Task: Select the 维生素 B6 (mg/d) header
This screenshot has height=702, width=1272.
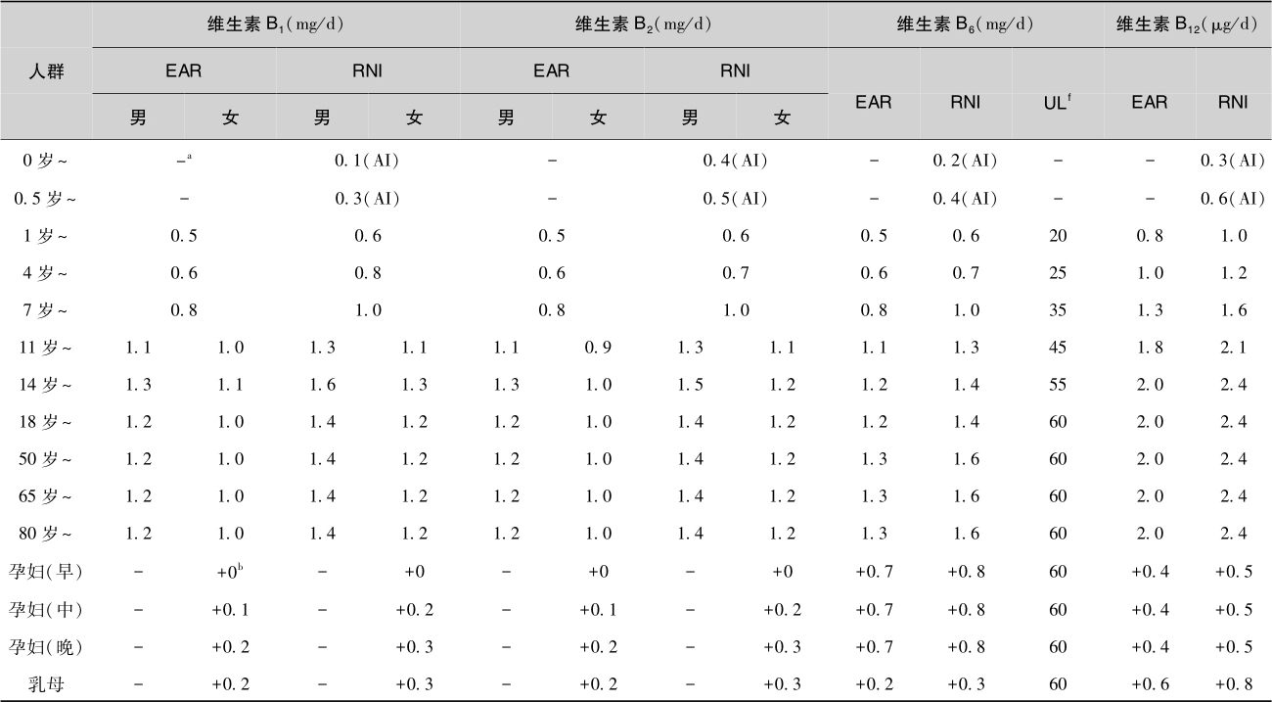Action: pos(965,24)
